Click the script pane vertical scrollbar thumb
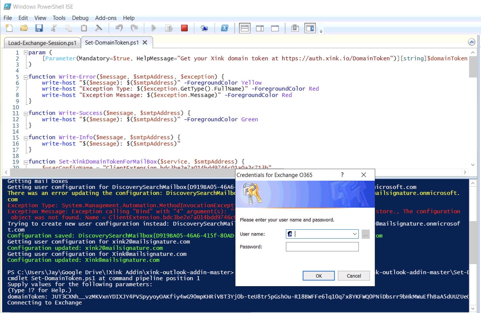The width and height of the screenshot is (481, 313). tap(473, 67)
